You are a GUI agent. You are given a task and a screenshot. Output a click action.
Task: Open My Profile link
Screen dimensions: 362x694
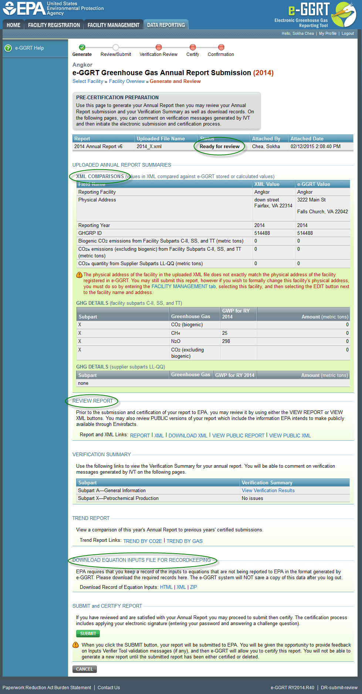pyautogui.click(x=328, y=33)
